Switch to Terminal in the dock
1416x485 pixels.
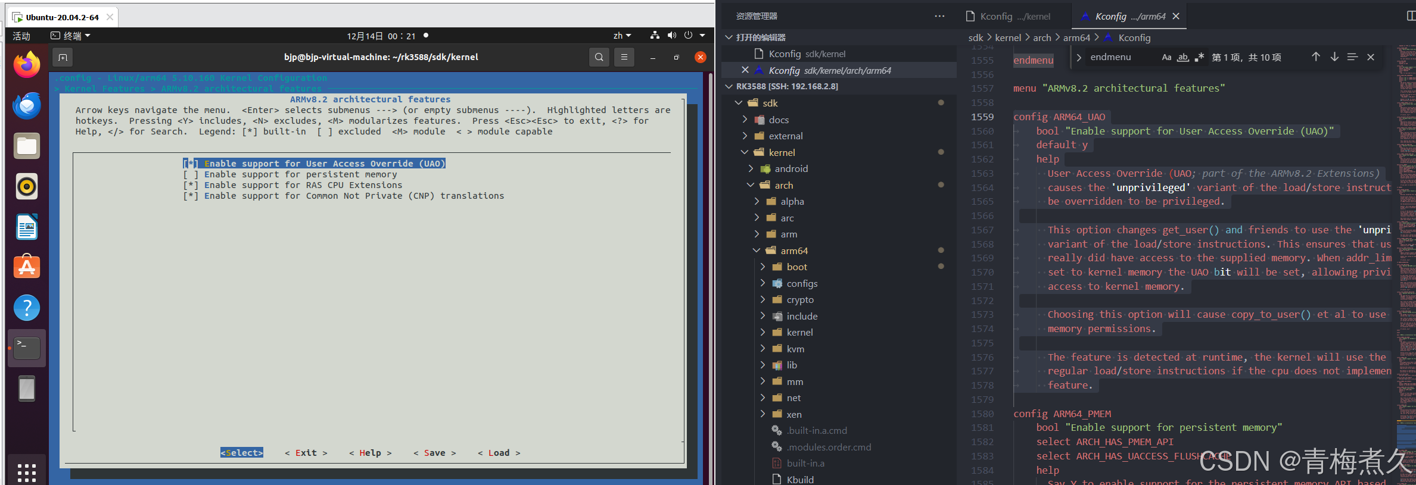click(x=27, y=348)
